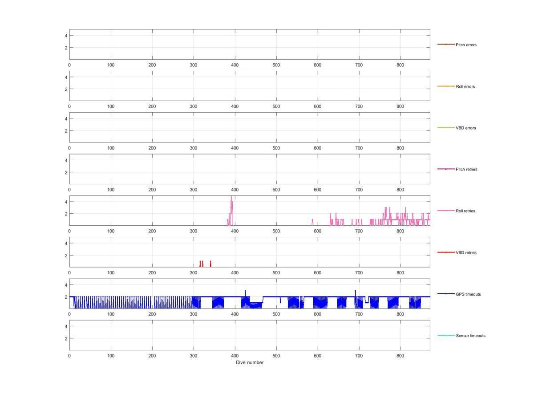
Task: Select the brown Pitch errors legend line
Action: click(446, 45)
